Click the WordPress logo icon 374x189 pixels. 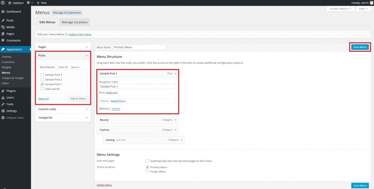3,3
